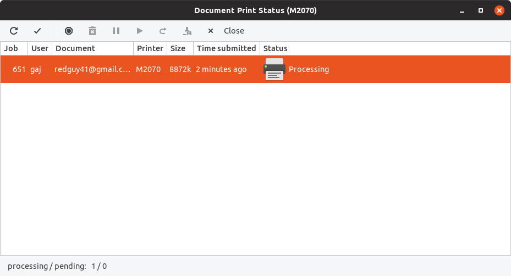Click the Cancel job circle icon
The height and width of the screenshot is (276, 511).
pos(69,31)
